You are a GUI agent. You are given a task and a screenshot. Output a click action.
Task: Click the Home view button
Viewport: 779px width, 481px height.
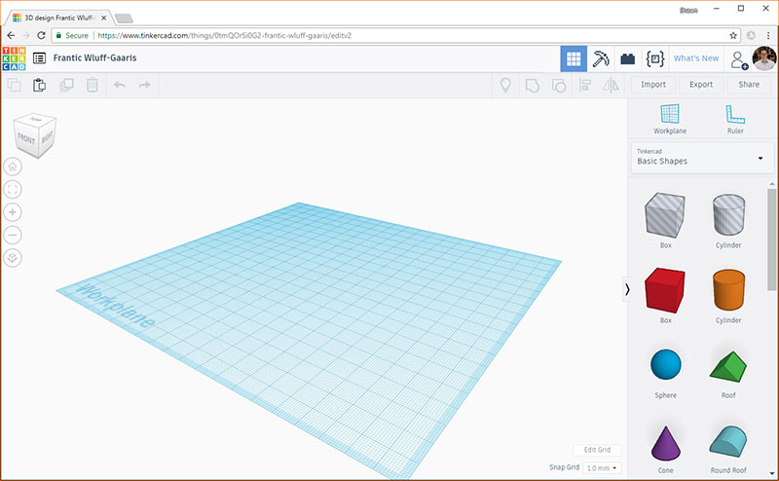coord(14,166)
